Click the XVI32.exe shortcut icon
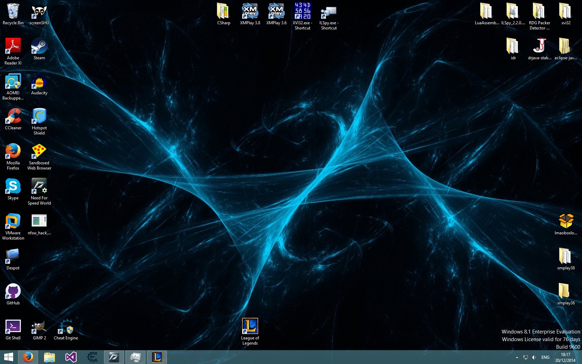This screenshot has width=582, height=364. pos(302,16)
